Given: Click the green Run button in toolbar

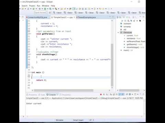Looking at the screenshot, I should 45,9.
